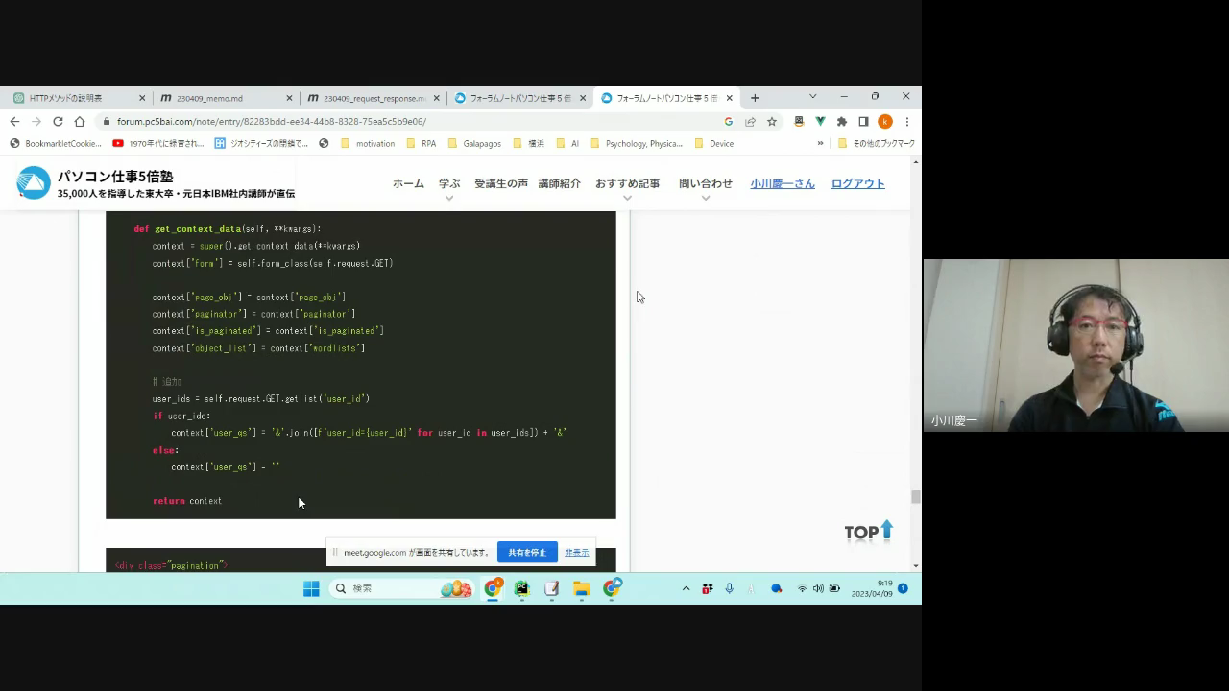Click the browser home icon
Image resolution: width=1229 pixels, height=691 pixels.
80,122
